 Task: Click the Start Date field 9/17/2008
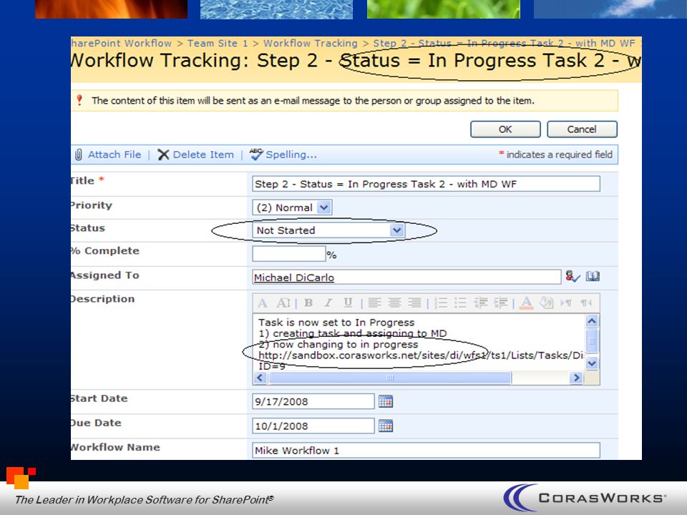pyautogui.click(x=313, y=401)
